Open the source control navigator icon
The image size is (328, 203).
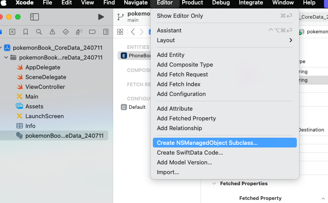tap(12, 32)
